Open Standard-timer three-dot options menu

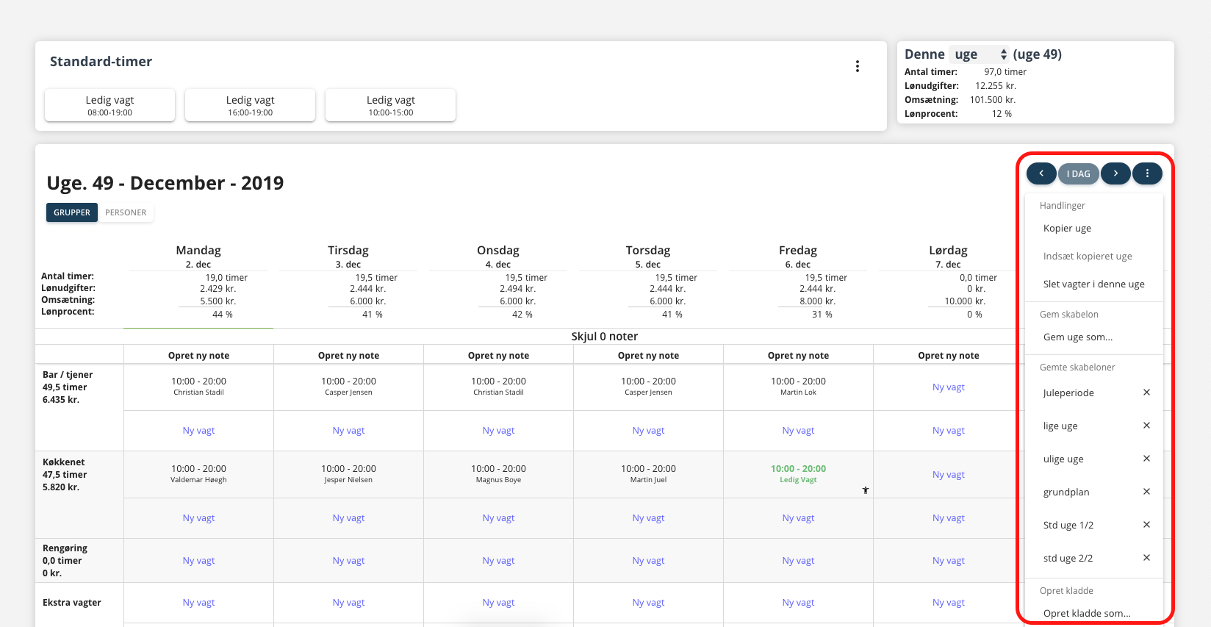pyautogui.click(x=857, y=66)
